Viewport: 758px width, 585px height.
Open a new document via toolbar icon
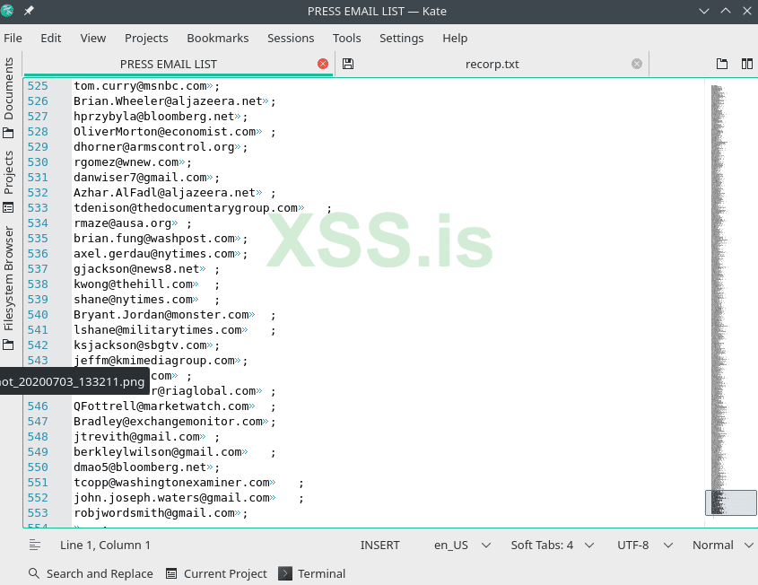tap(721, 64)
